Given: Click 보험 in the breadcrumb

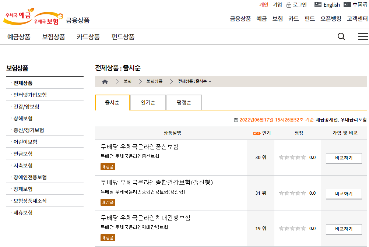Looking at the screenshot, I should (x=127, y=81).
